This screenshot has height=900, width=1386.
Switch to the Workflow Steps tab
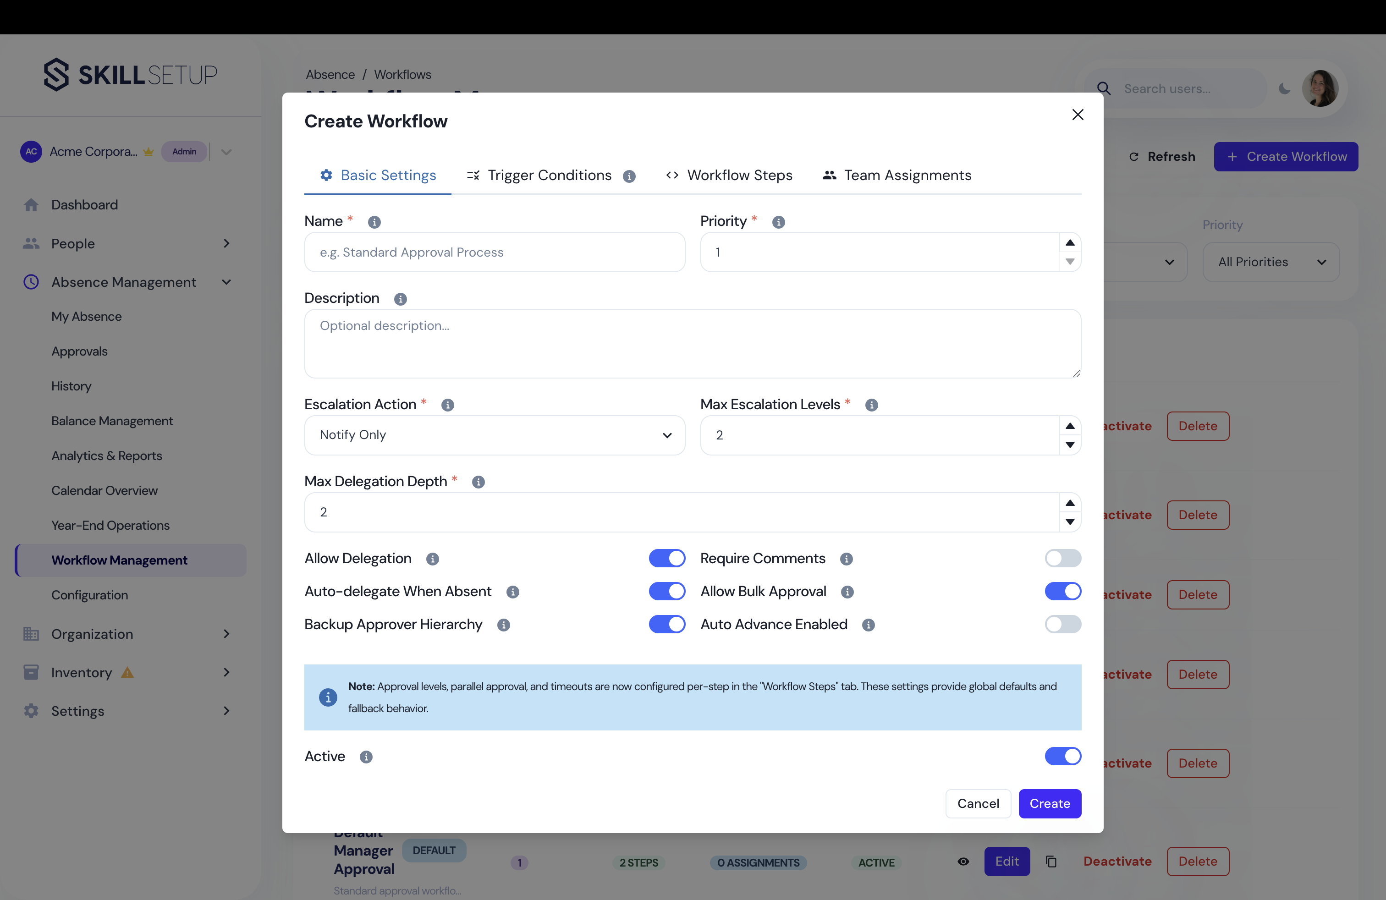pyautogui.click(x=729, y=175)
